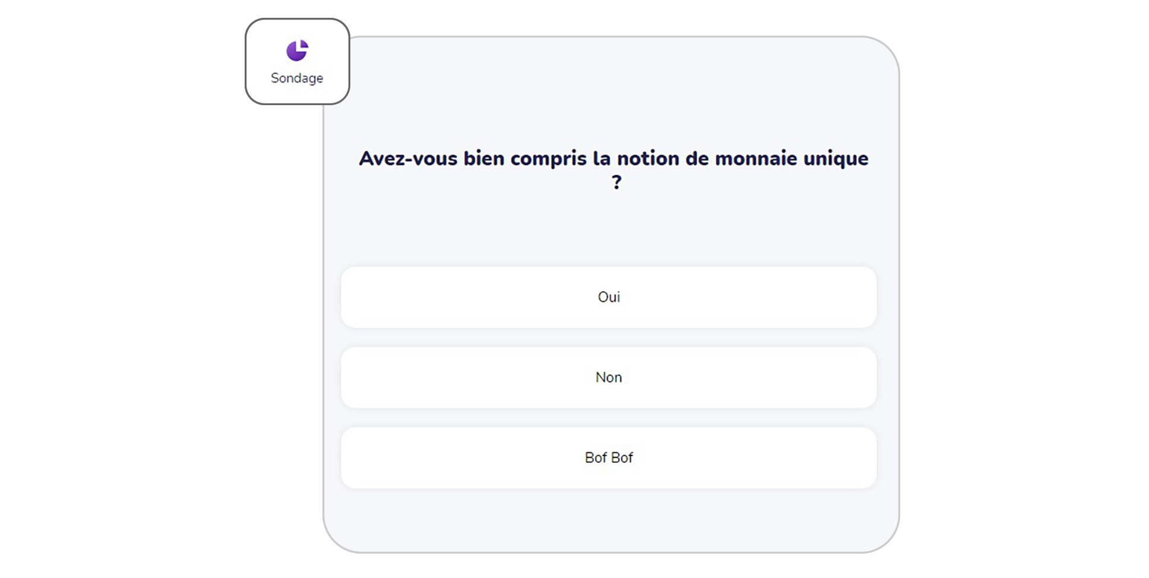This screenshot has height=578, width=1149.
Task: Click the question mark under the heading
Action: point(616,182)
